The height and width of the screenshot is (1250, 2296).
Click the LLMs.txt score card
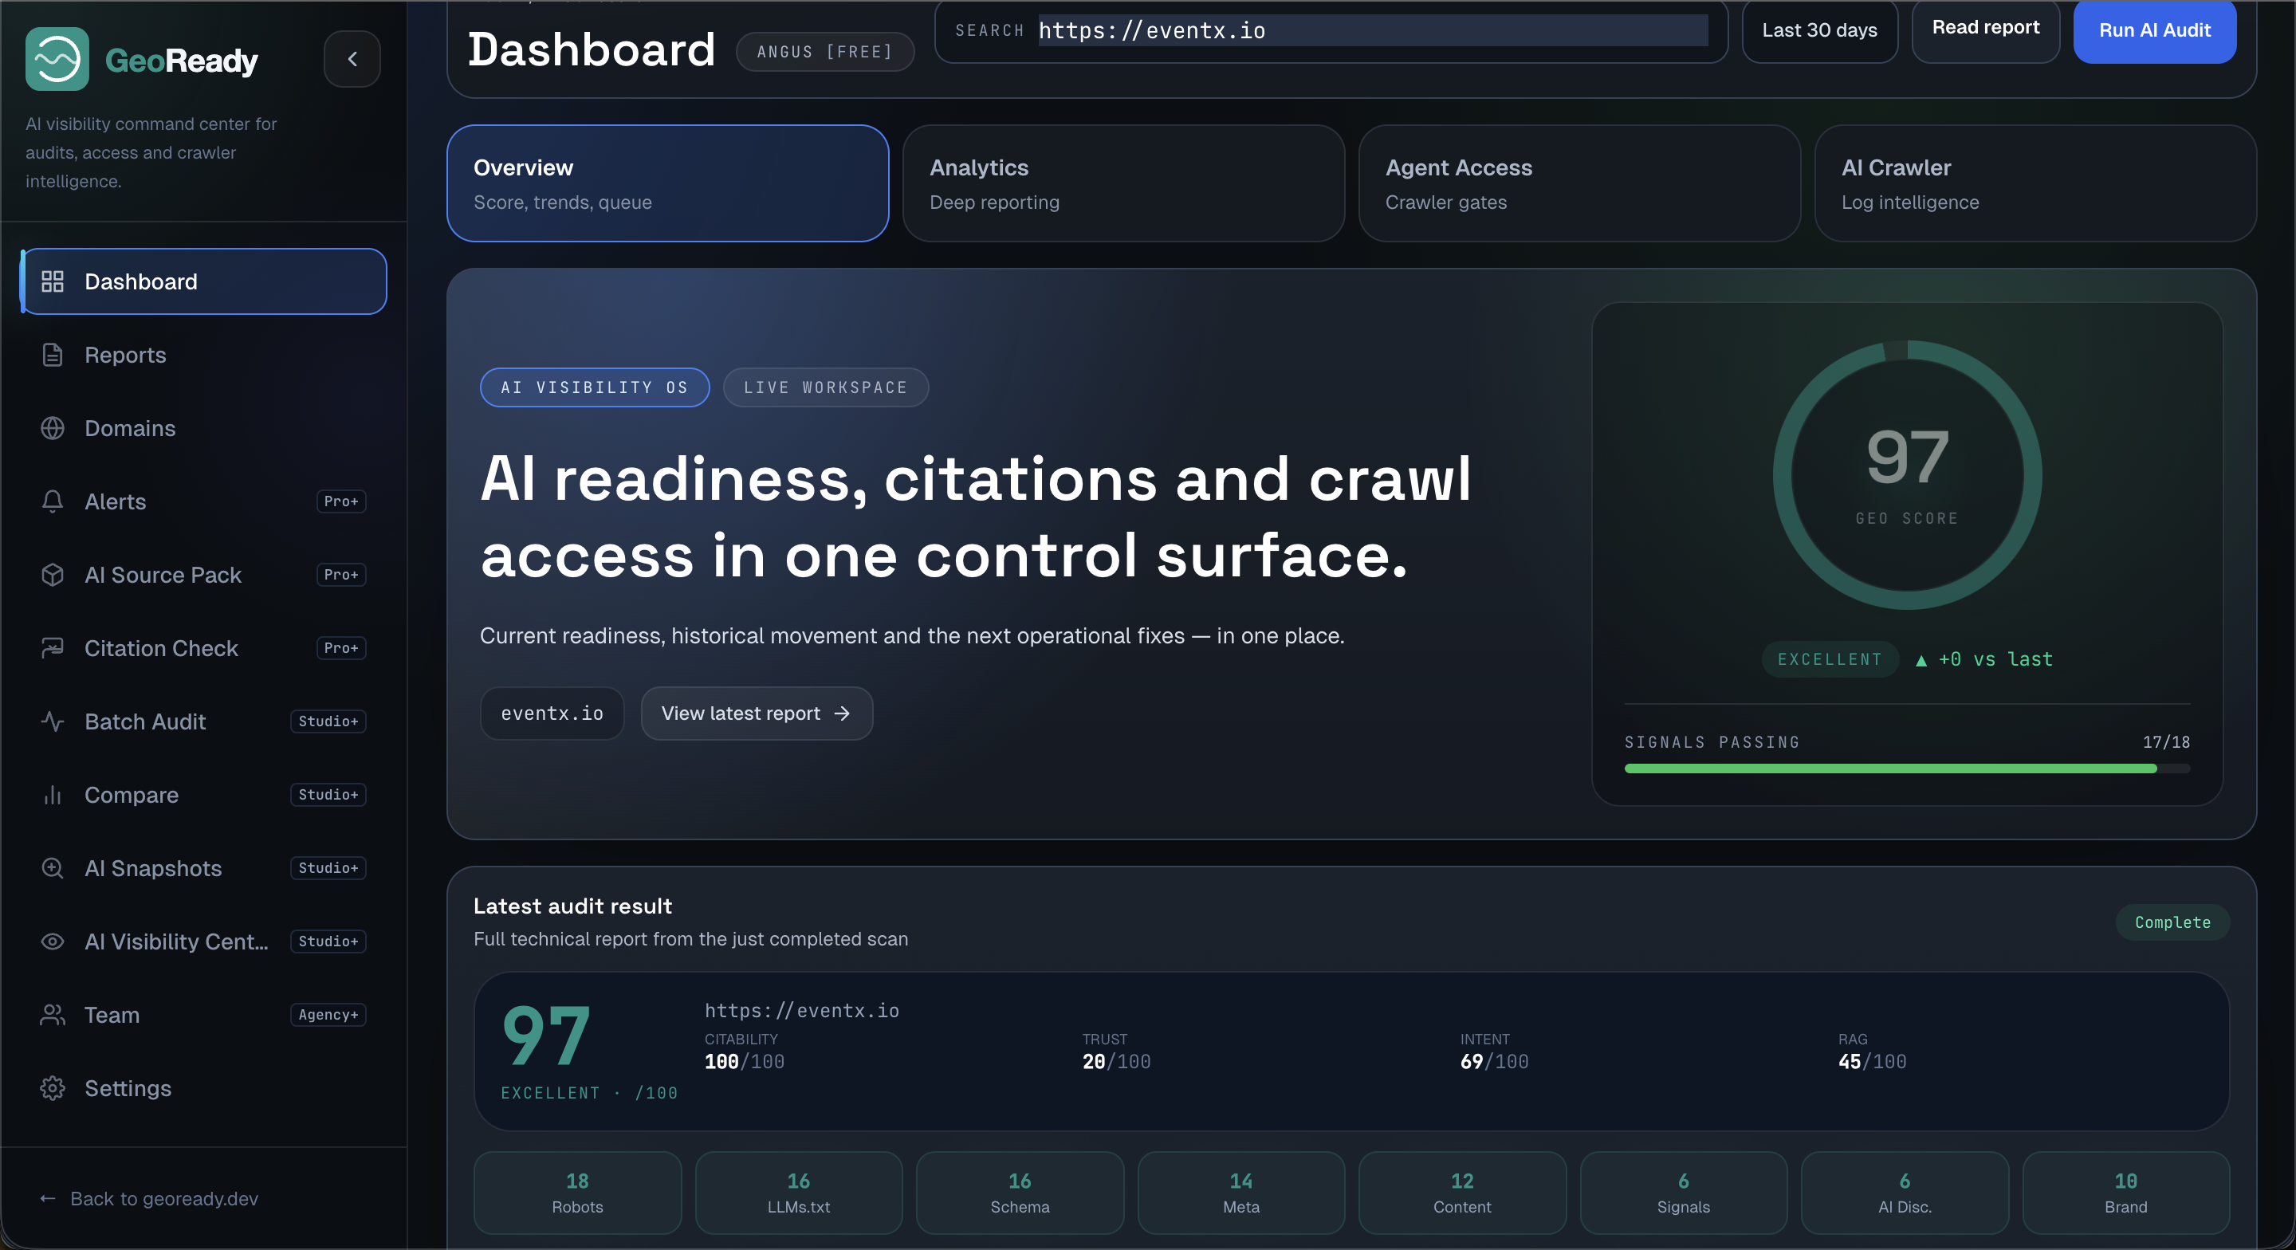(x=799, y=1192)
